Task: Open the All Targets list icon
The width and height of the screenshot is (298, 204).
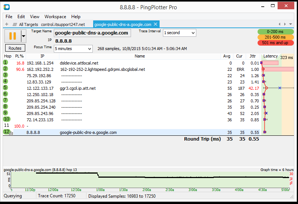Action: point(15,24)
